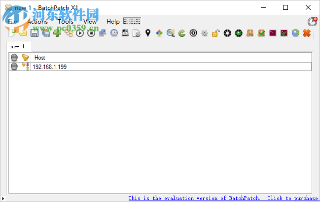Save the grid with the floppy disk icon
Screen dimensions: 320x202
[x=35, y=33]
